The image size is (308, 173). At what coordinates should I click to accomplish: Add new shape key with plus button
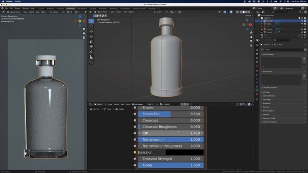(x=304, y=75)
